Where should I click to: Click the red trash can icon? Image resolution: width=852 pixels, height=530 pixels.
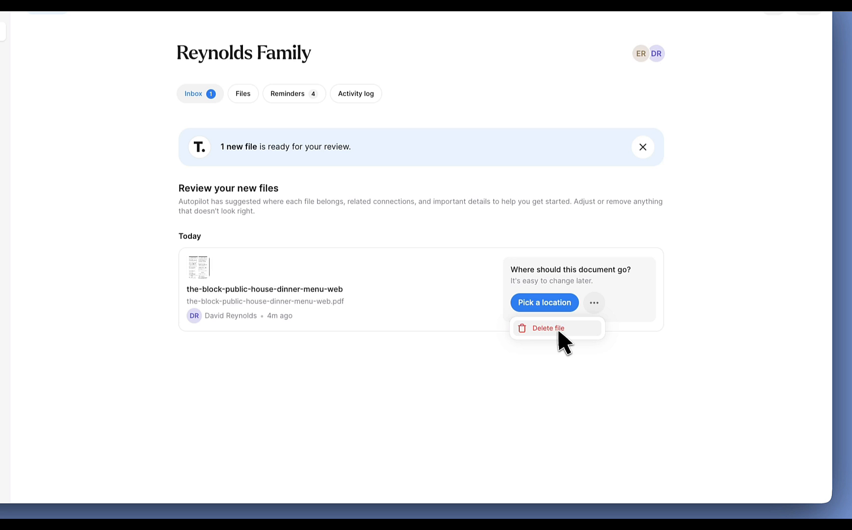click(x=522, y=328)
